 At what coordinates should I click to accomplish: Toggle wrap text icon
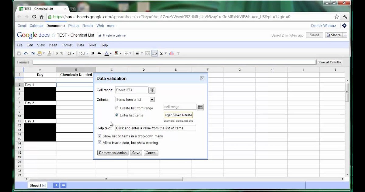pos(155,53)
